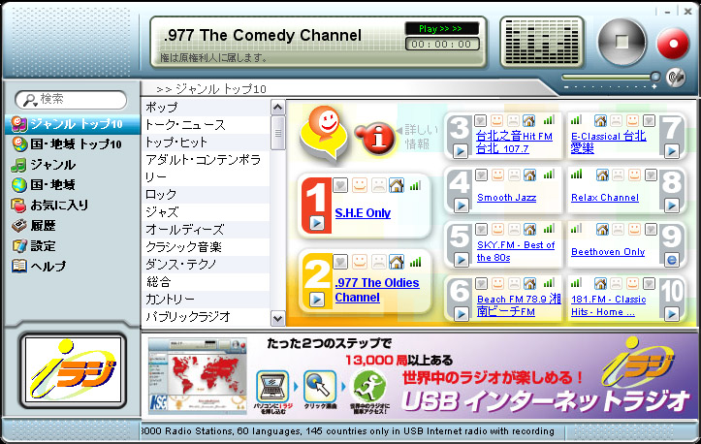
Task: Select the カントリー genre
Action: pyautogui.click(x=207, y=300)
